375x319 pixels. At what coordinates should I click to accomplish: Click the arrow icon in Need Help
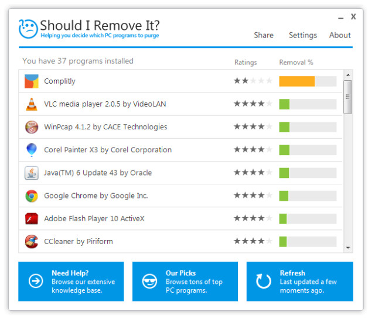36,281
